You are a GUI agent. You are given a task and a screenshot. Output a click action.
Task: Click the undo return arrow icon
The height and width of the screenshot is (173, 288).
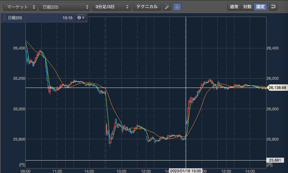(273, 7)
